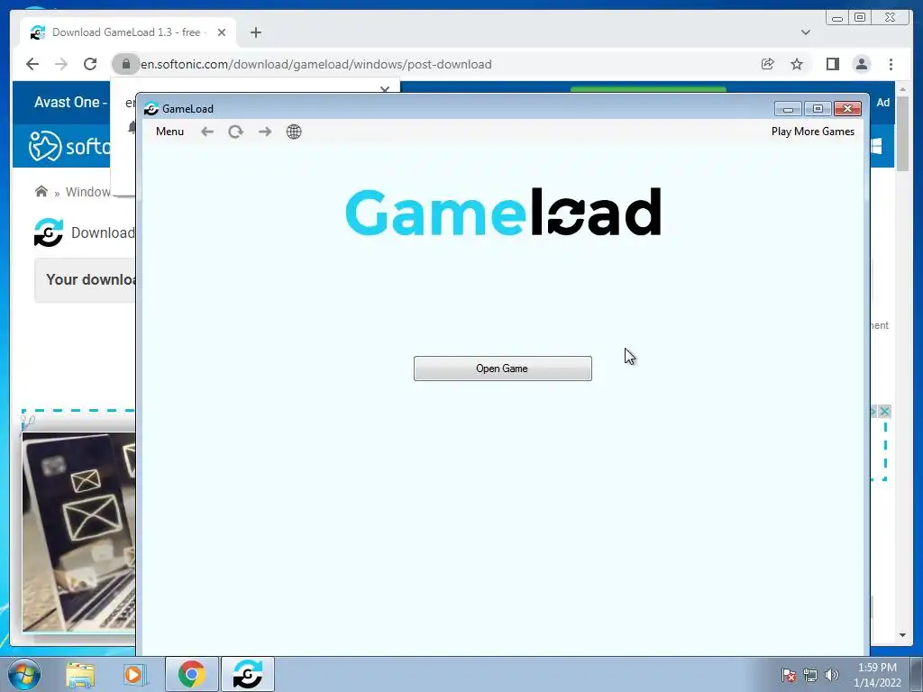
Task: Click network tray icon
Action: point(810,675)
